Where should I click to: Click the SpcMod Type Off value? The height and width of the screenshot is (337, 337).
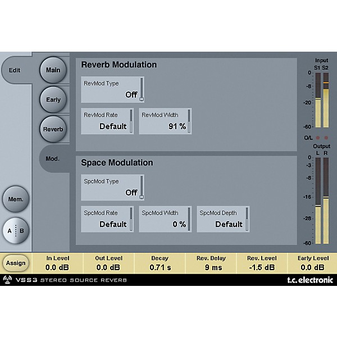131,193
